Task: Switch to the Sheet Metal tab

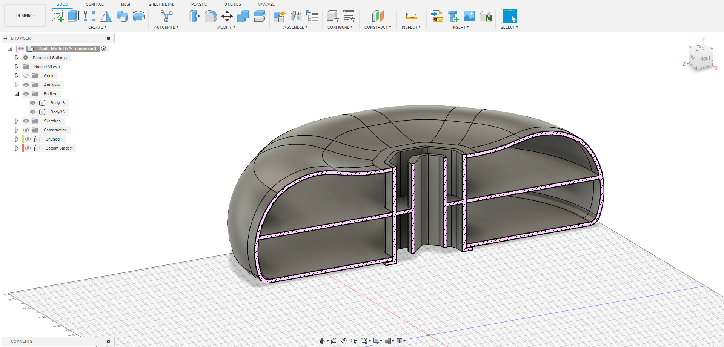Action: click(x=161, y=4)
